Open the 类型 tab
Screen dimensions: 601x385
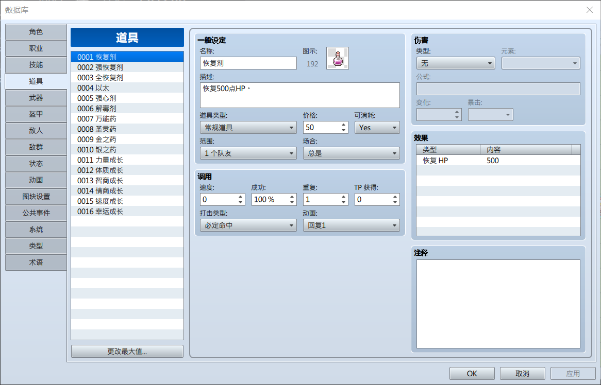click(x=36, y=246)
